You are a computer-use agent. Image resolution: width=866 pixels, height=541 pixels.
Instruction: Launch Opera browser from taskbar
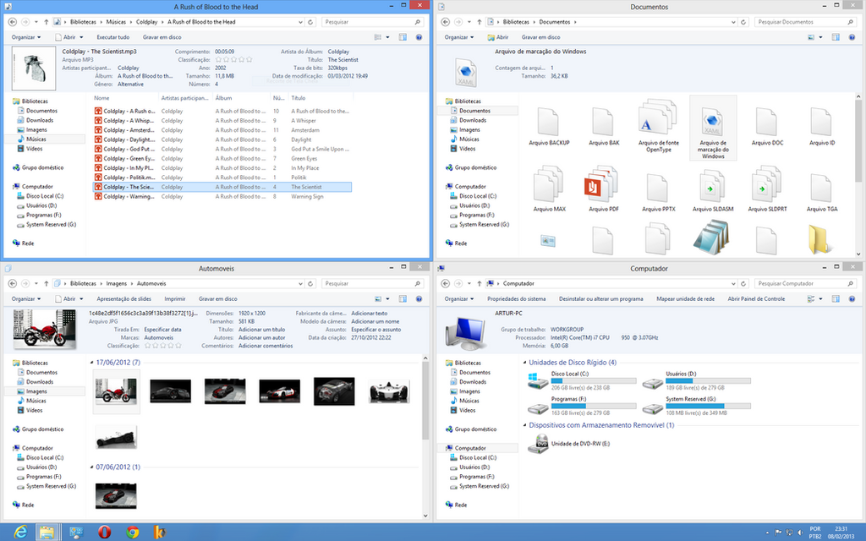coord(104,533)
